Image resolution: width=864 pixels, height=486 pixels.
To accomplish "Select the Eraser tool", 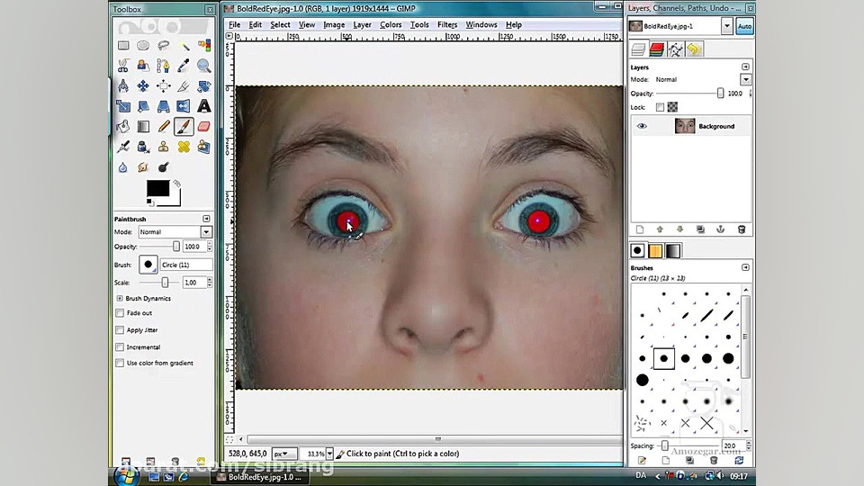I will 204,127.
